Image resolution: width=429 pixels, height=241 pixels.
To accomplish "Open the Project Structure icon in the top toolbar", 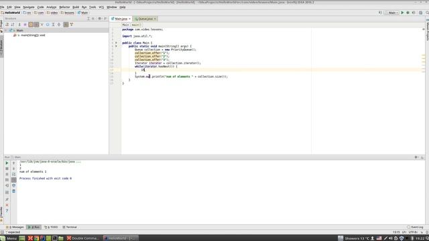I will coord(420,13).
